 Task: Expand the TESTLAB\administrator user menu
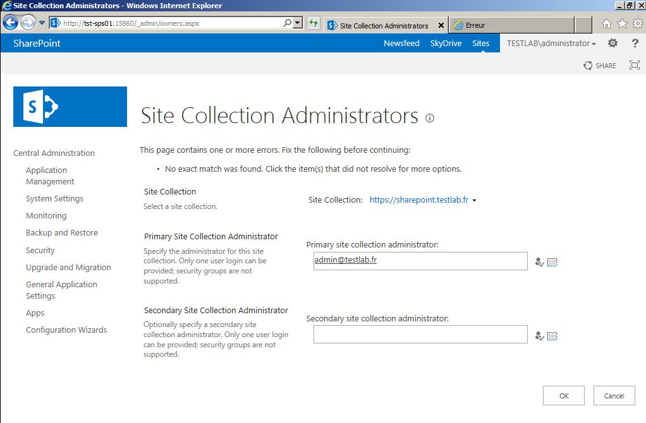click(x=551, y=43)
